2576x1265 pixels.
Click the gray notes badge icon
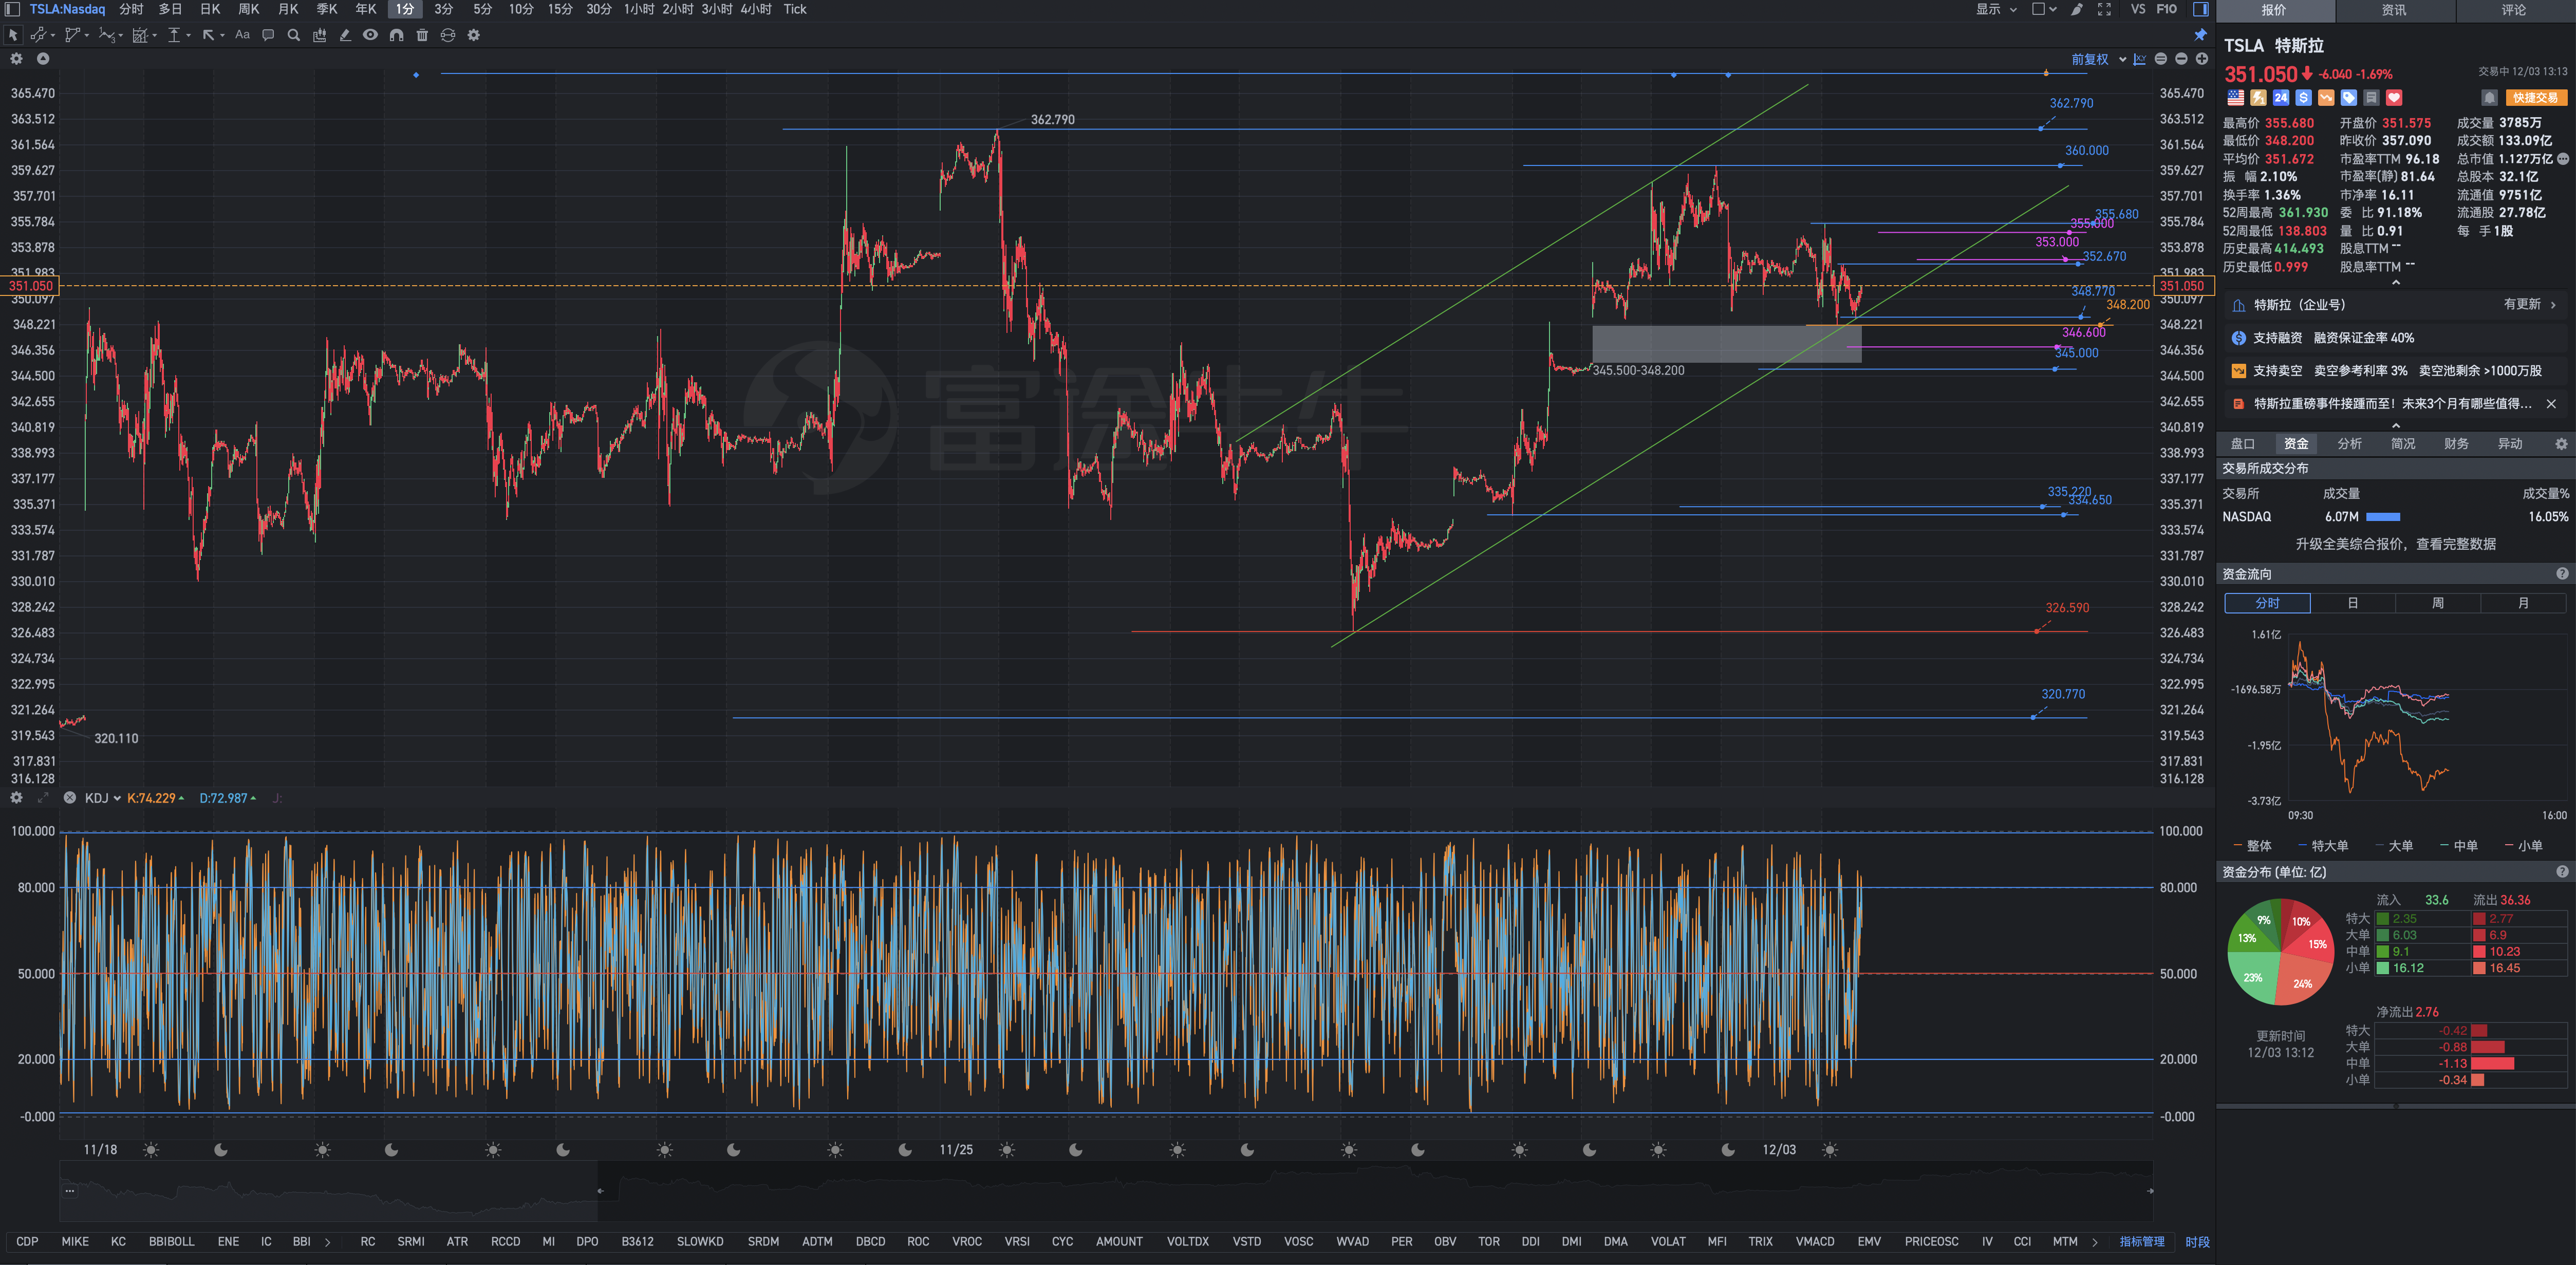pos(2371,98)
